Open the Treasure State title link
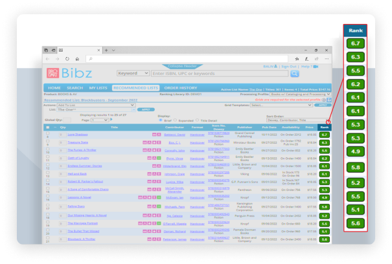Image resolution: width=392 pixels, height=264 pixels. click(78, 142)
